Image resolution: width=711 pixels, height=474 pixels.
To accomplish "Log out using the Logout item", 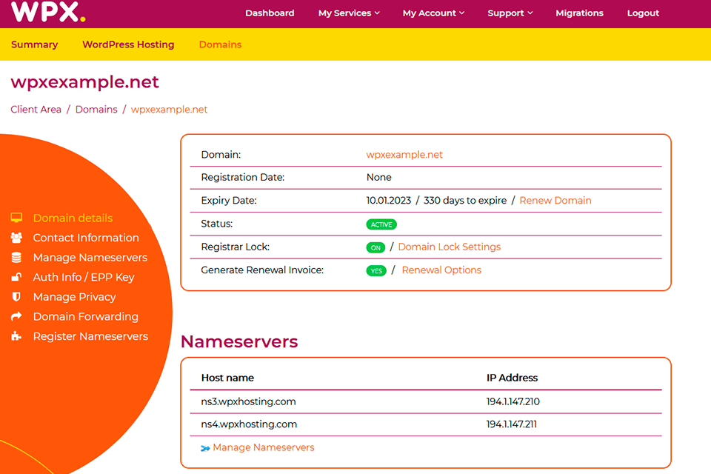I will (643, 13).
